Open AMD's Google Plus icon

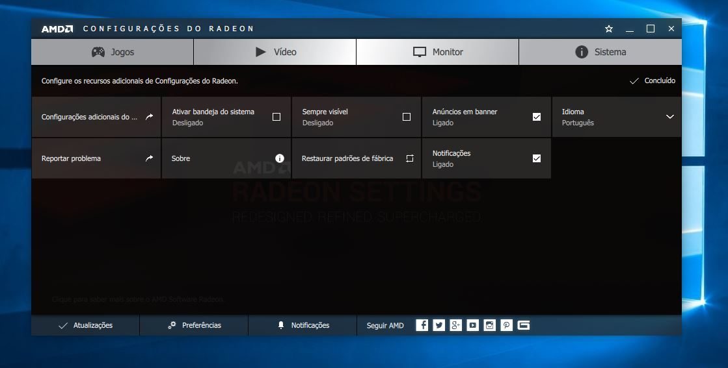tap(456, 325)
